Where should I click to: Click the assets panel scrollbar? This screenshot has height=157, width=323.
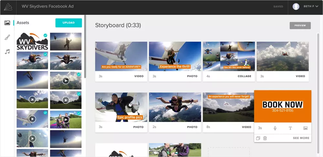point(85,46)
